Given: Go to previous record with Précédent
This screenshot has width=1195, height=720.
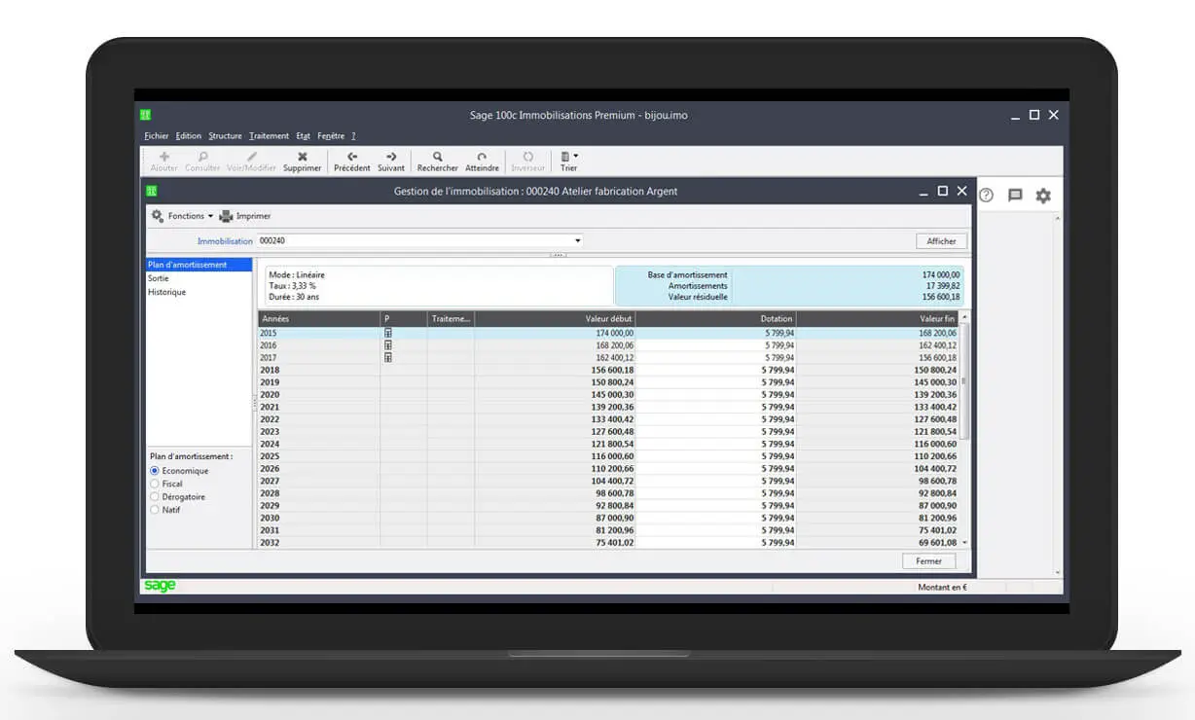Looking at the screenshot, I should coord(351,157).
